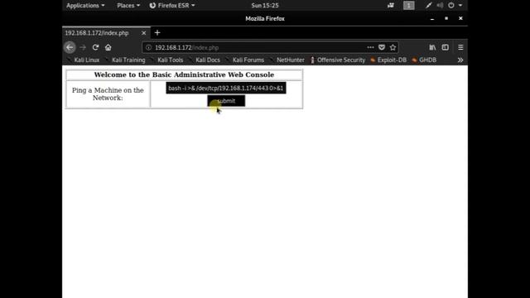The image size is (530, 298).
Task: Open Kali Linux bookmark
Action: tap(83, 60)
